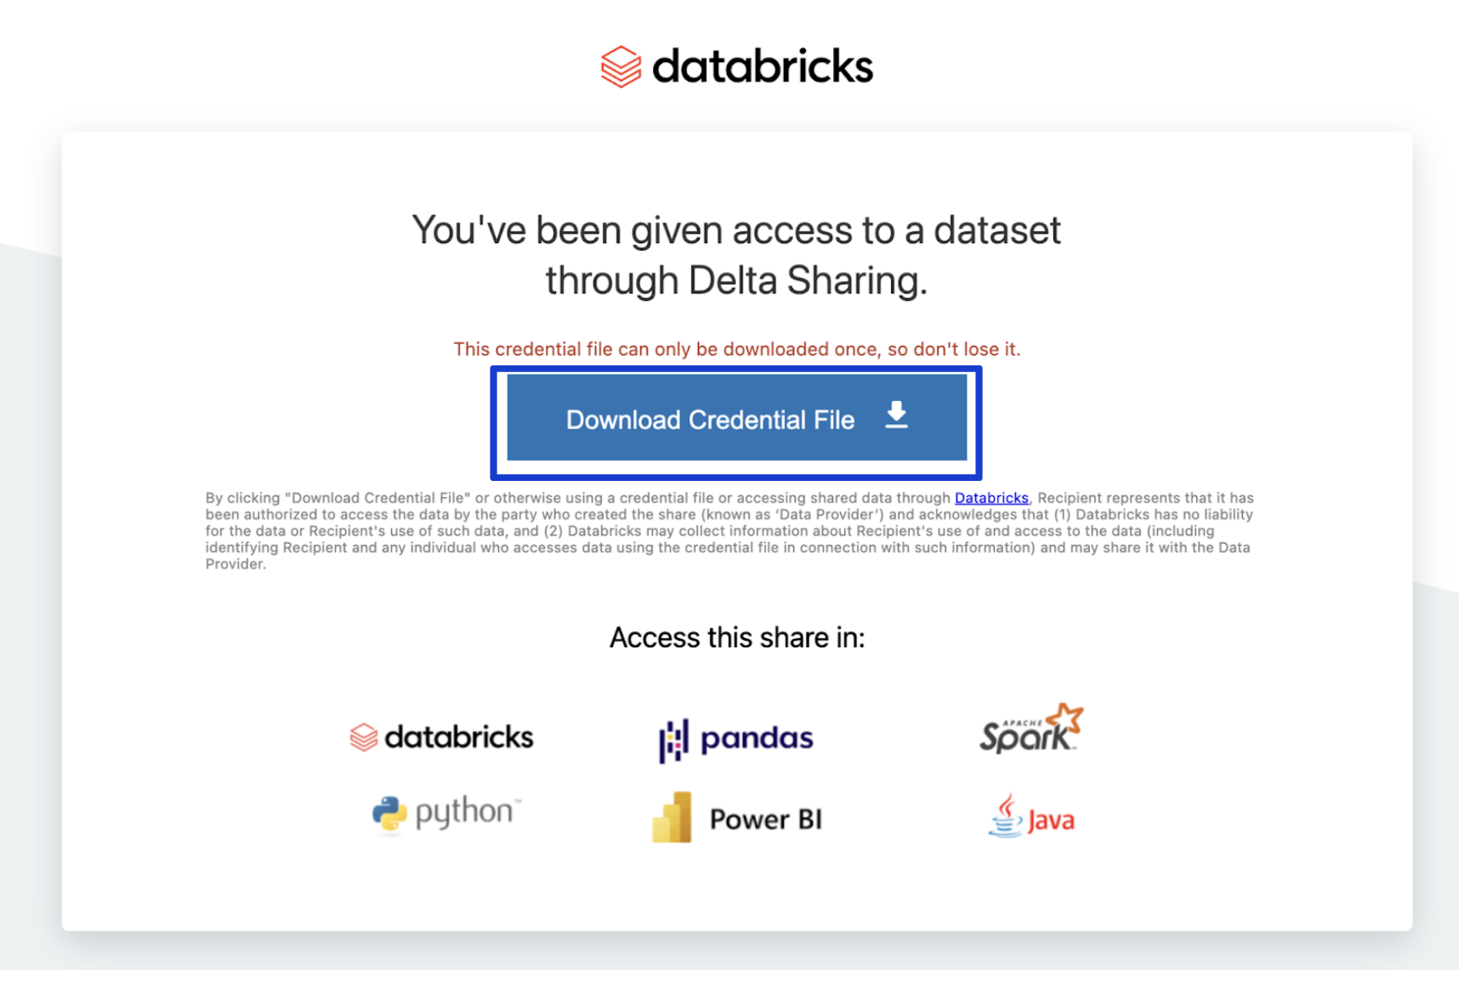This screenshot has height=989, width=1459.
Task: Open the Databricks hyperlink in the disclaimer
Action: [991, 498]
